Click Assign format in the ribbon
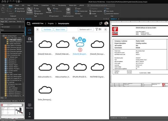Image resolution: width=168 pixels, height=121 pixels. click(x=20, y=11)
